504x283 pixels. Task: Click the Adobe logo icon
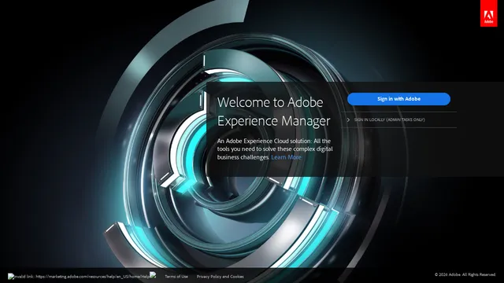coord(488,13)
